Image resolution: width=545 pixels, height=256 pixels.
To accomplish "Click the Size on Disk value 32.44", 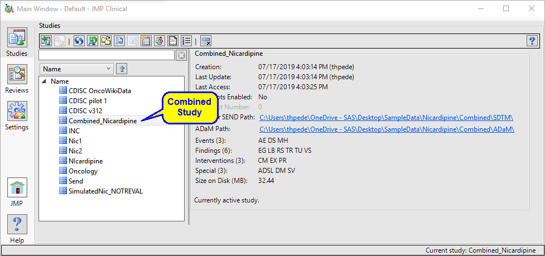I will tap(266, 181).
